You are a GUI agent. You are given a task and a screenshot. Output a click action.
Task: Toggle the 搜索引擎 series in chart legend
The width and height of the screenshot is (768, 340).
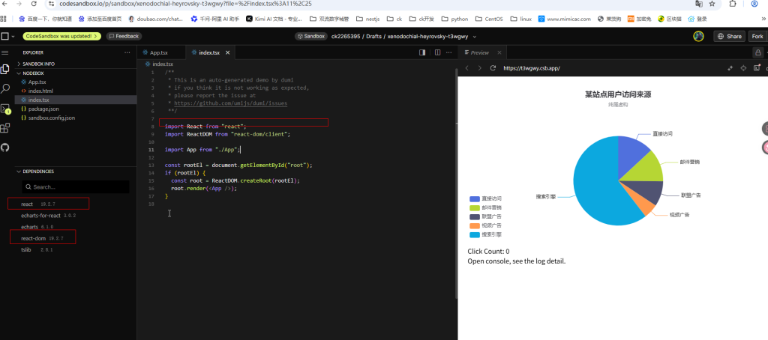(485, 235)
